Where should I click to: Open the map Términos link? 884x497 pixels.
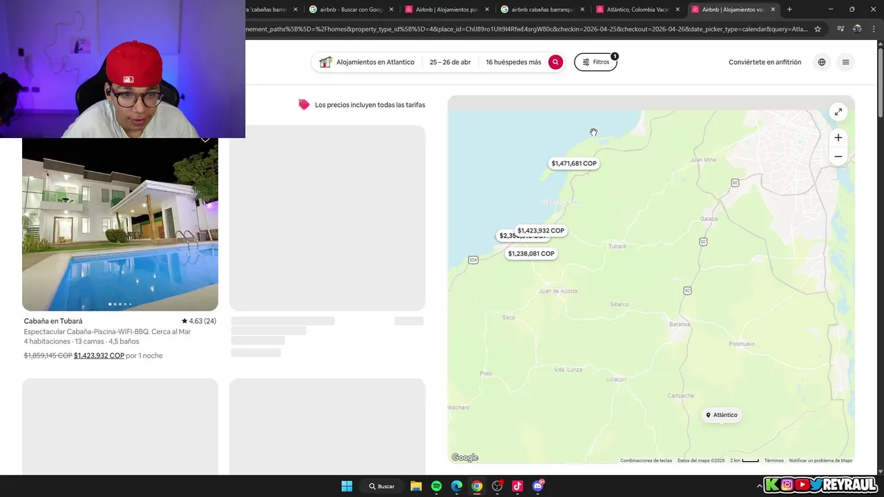[x=773, y=460]
